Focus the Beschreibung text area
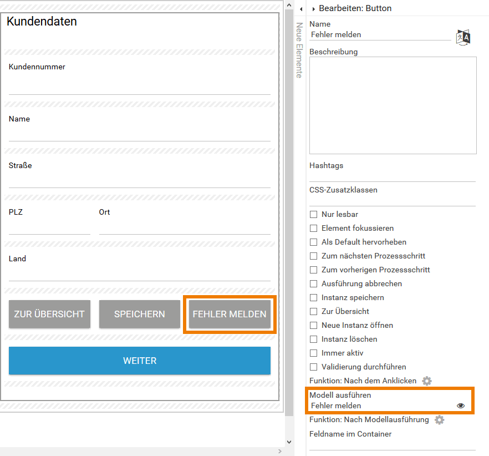This screenshot has width=489, height=456. (x=393, y=105)
